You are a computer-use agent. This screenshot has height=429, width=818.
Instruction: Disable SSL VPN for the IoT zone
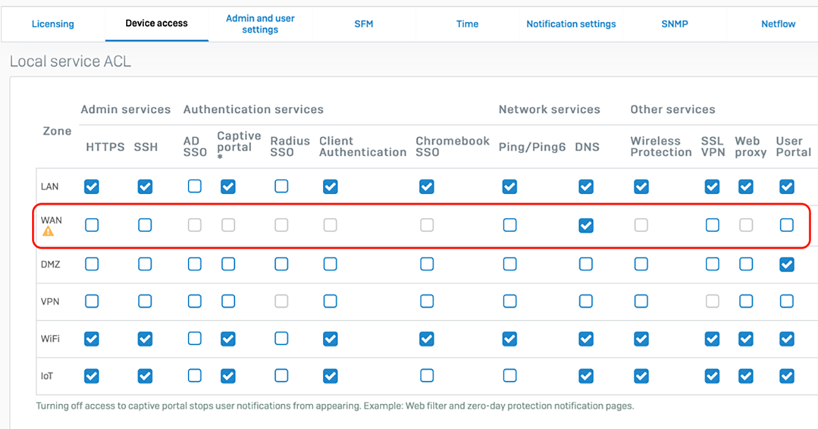712,376
